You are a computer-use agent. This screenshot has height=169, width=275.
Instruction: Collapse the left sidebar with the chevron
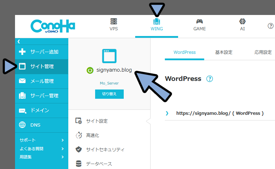tap(19, 41)
